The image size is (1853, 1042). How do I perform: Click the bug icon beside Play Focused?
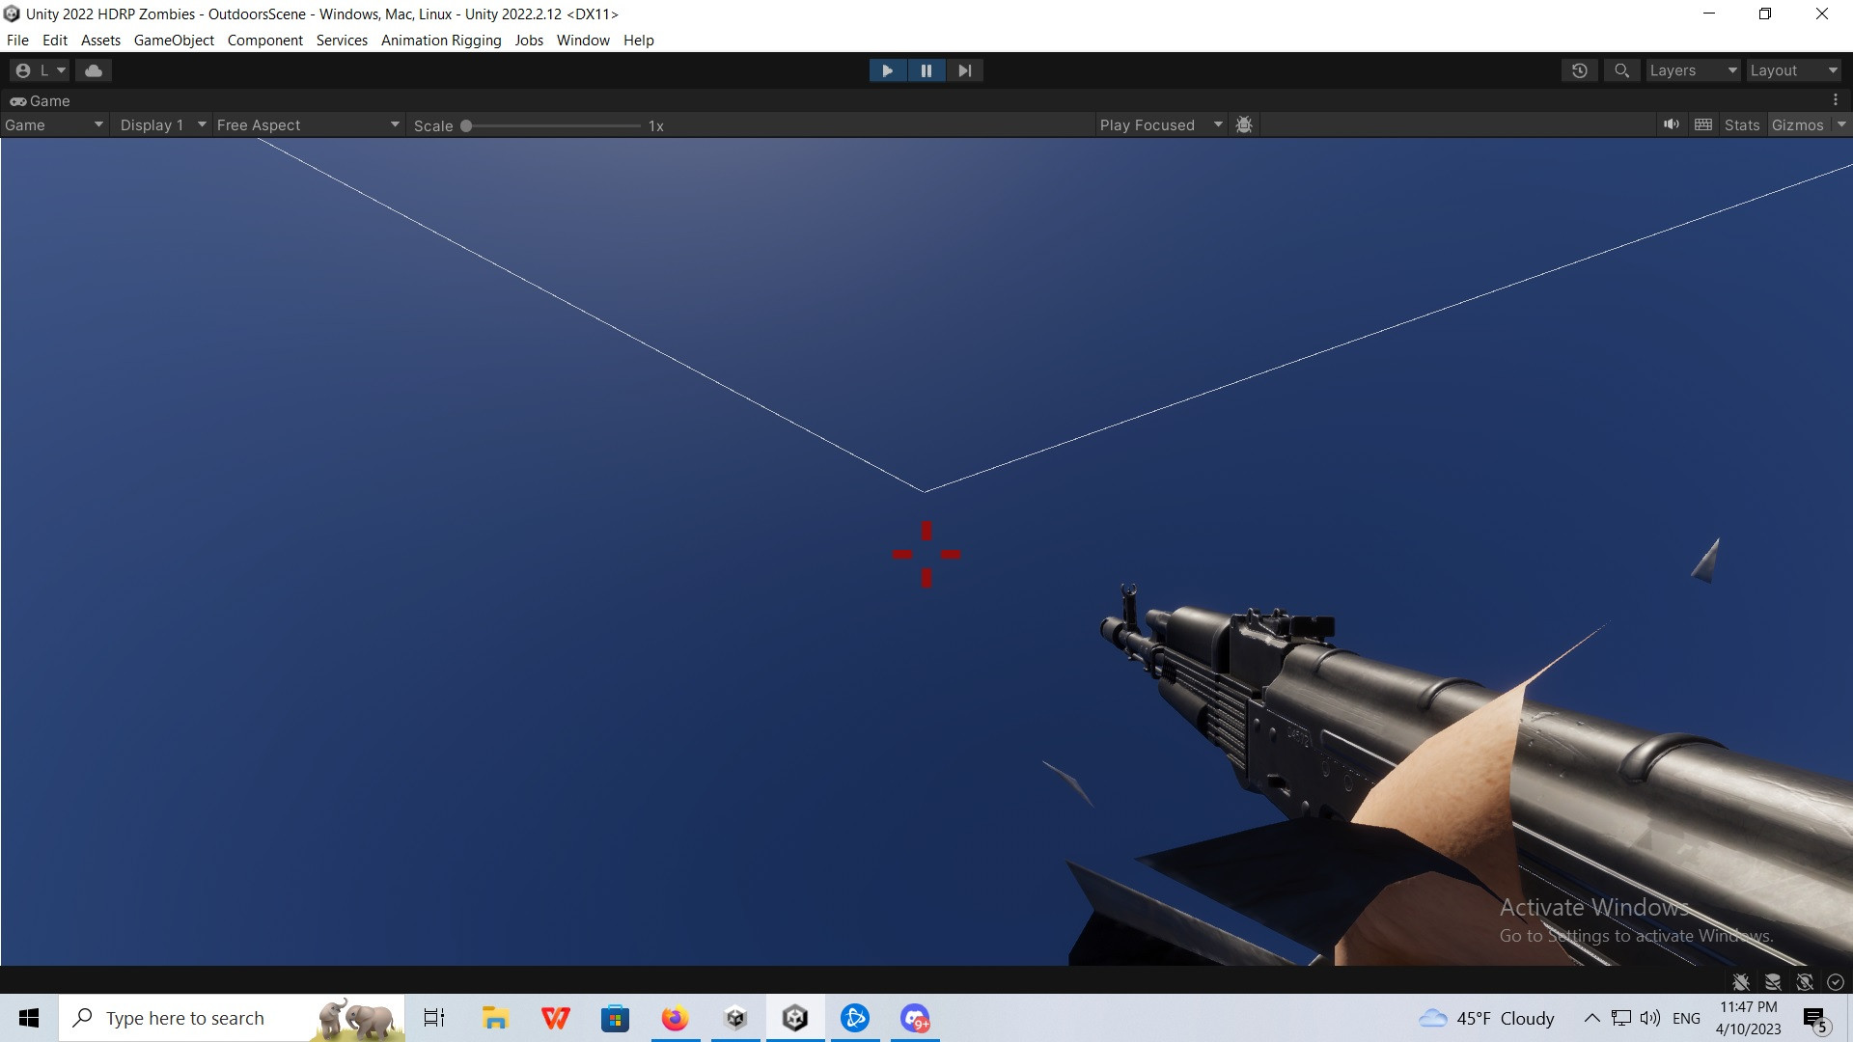click(1244, 124)
